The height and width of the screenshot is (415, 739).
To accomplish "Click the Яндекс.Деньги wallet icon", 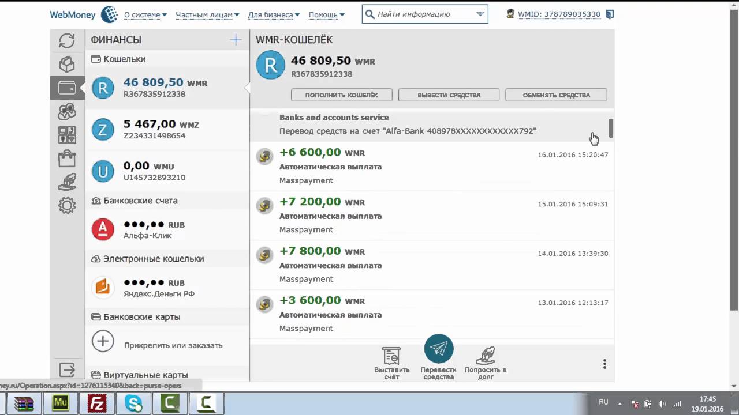I will point(103,287).
